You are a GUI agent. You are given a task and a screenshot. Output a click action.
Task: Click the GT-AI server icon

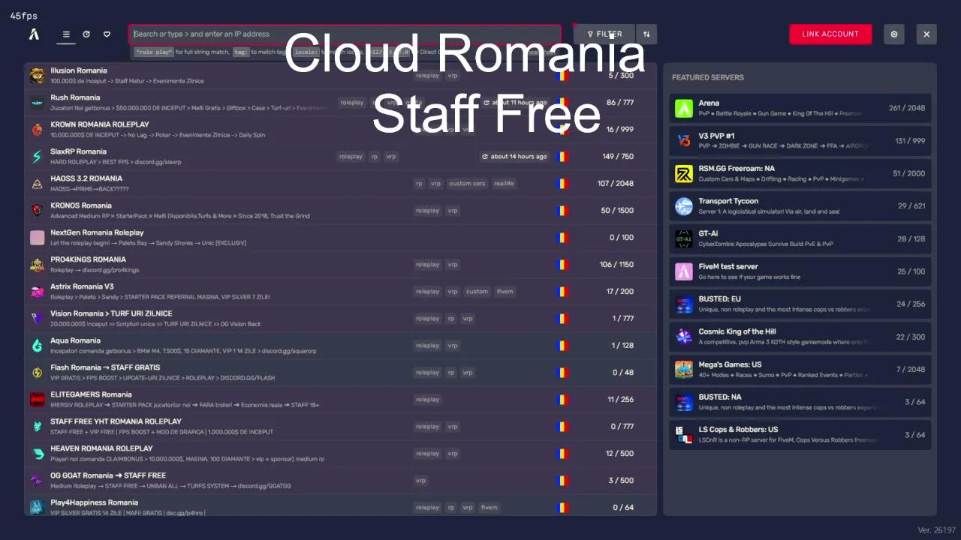[683, 238]
